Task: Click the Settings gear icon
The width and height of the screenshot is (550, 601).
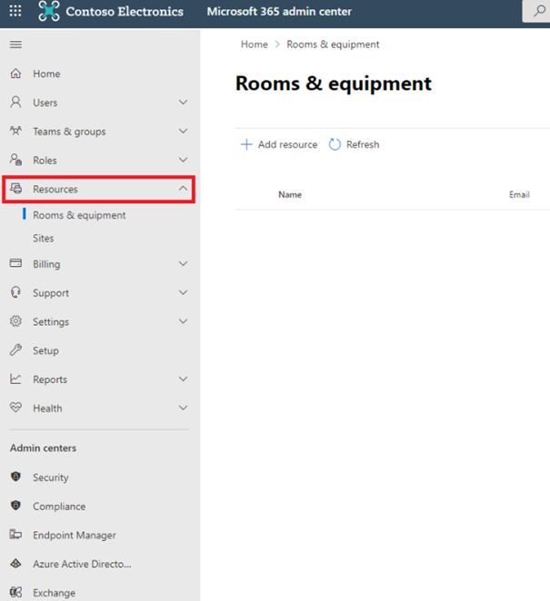Action: 15,321
